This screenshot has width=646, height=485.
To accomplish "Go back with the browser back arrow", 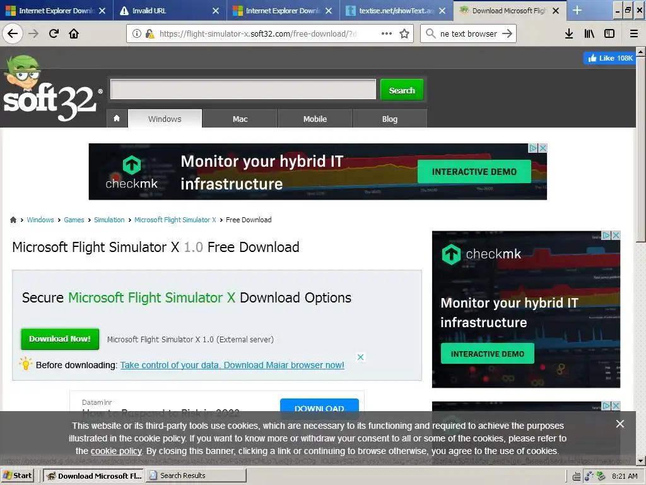I will pos(13,33).
